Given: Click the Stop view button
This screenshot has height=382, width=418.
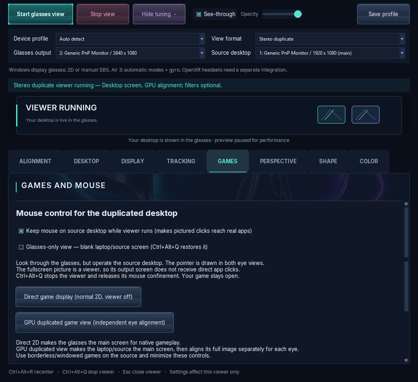Looking at the screenshot, I should [x=102, y=14].
